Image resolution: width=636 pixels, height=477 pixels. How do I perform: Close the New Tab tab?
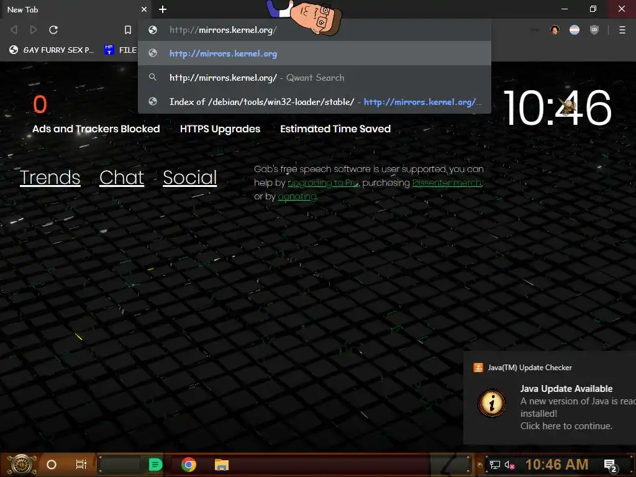(144, 9)
